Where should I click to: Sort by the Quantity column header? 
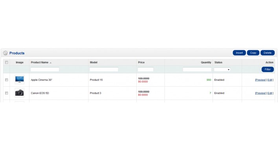pos(206,62)
